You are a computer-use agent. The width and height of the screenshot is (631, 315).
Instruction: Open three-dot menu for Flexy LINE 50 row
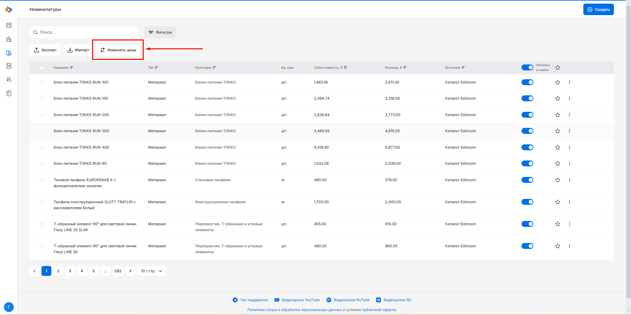(569, 246)
